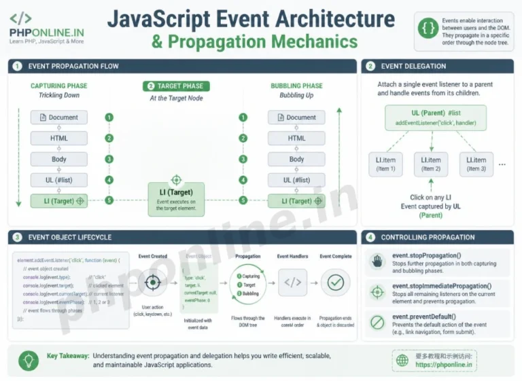522x381 pixels.
Task: Click the UL (Parent) #list box in Event Delegation
Action: (x=436, y=117)
